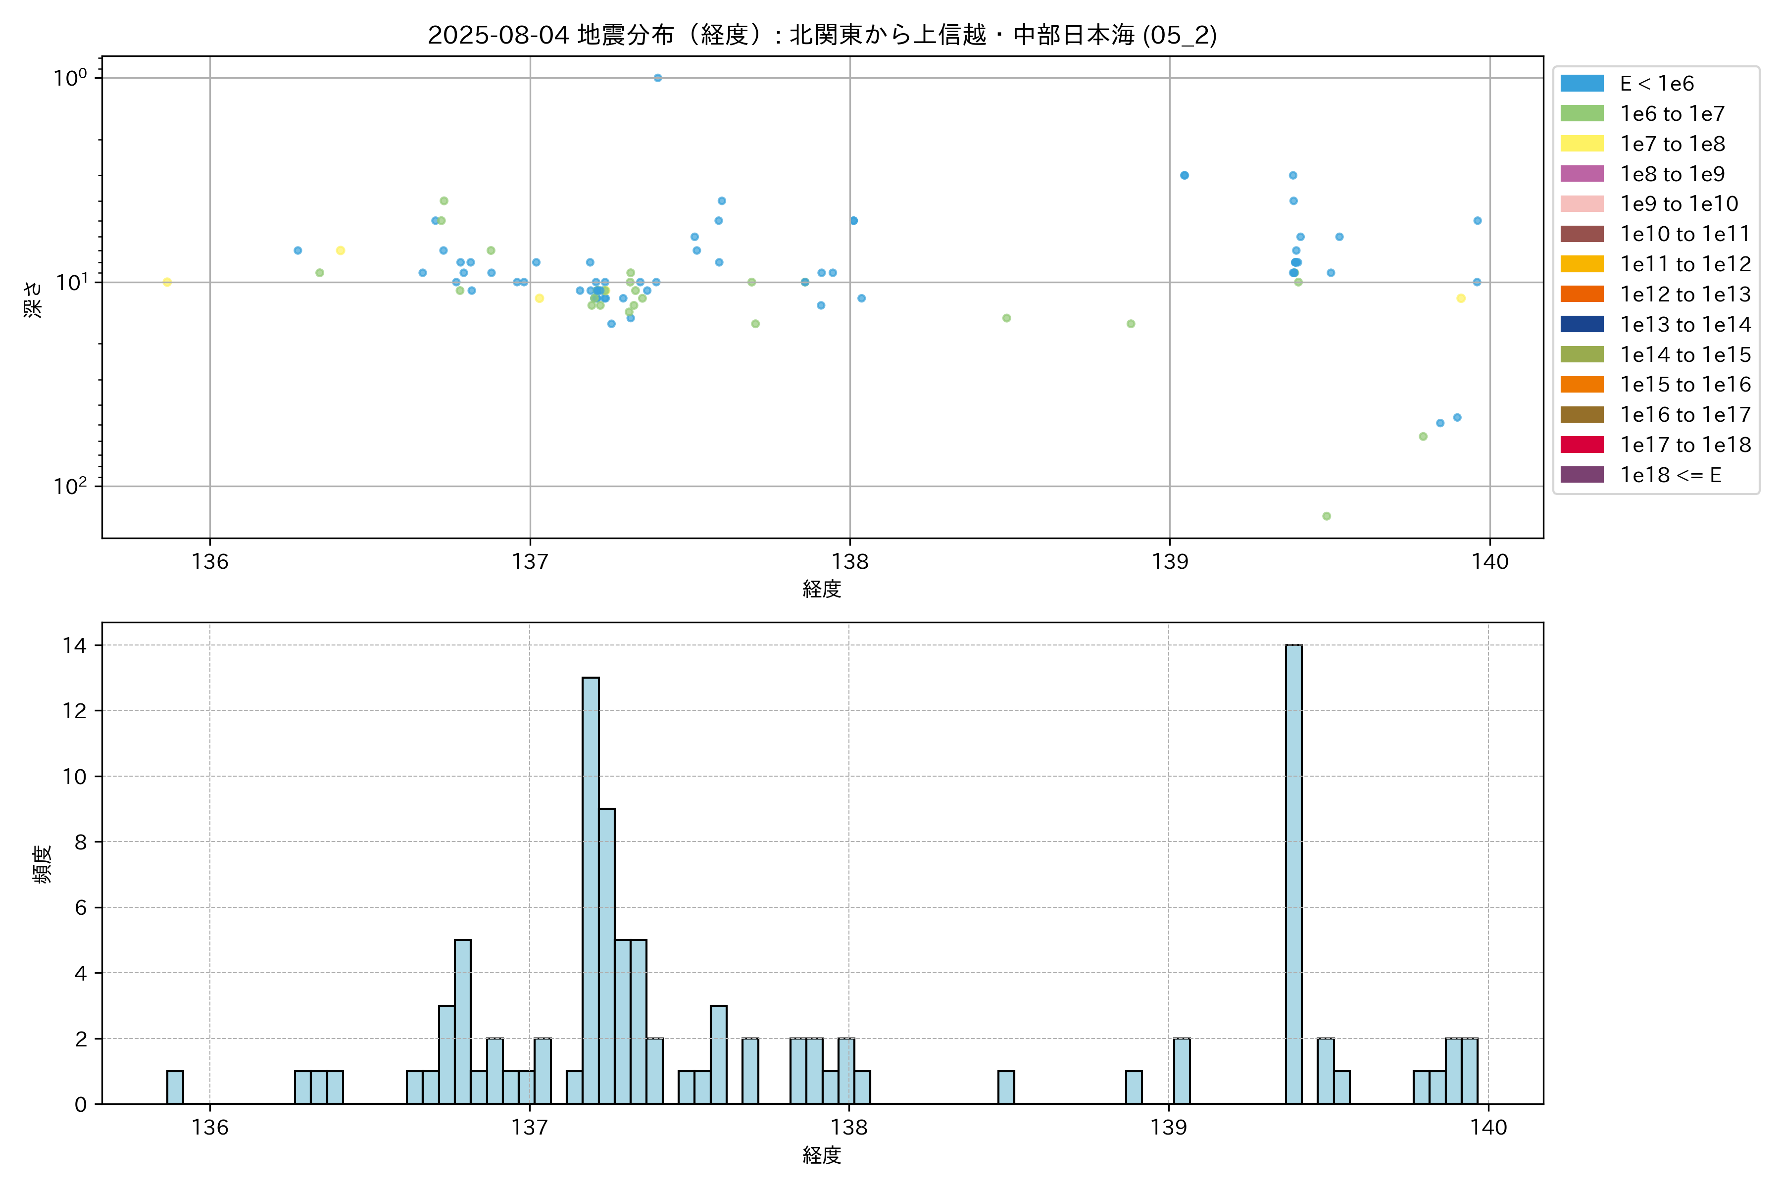Click the purple 1e8 to 1e9 legend swatch
The width and height of the screenshot is (1782, 1188).
[1581, 174]
